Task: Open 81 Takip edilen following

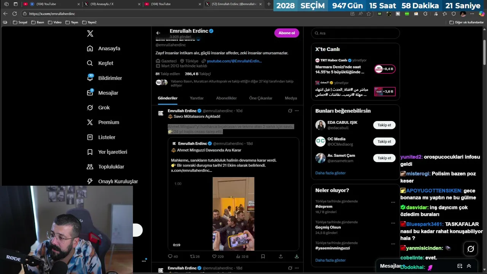Action: pyautogui.click(x=167, y=74)
